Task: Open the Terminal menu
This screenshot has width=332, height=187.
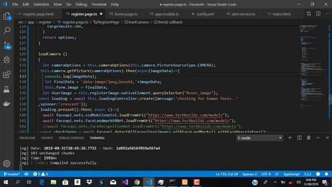Action: (99, 4)
